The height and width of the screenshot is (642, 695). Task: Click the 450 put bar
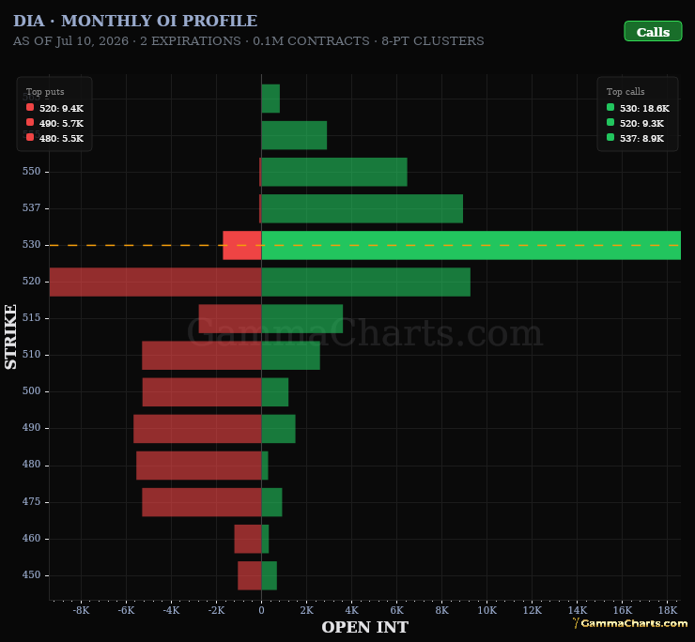click(250, 575)
